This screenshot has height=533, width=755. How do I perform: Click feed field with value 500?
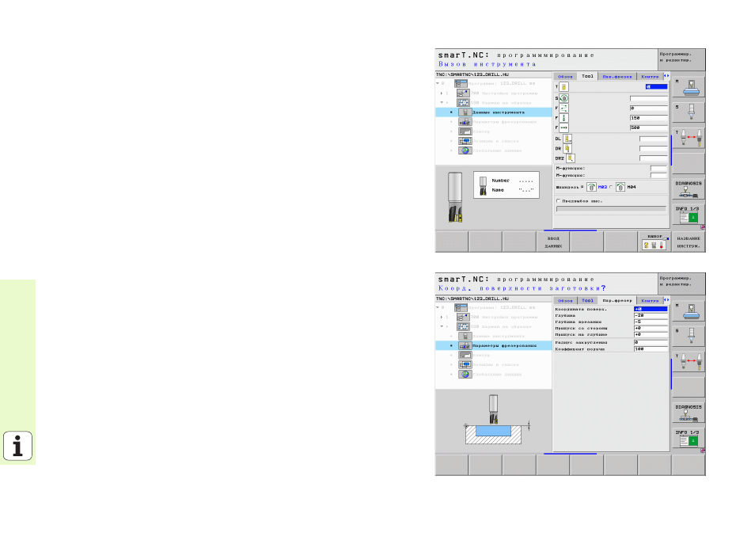(649, 128)
